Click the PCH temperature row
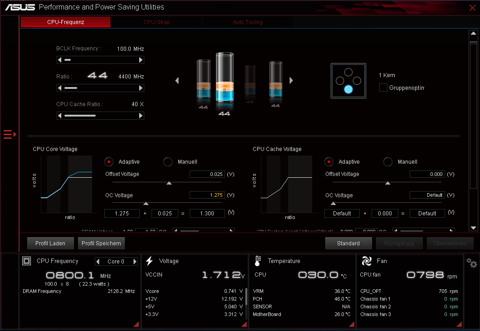The image size is (480, 331). (x=302, y=299)
